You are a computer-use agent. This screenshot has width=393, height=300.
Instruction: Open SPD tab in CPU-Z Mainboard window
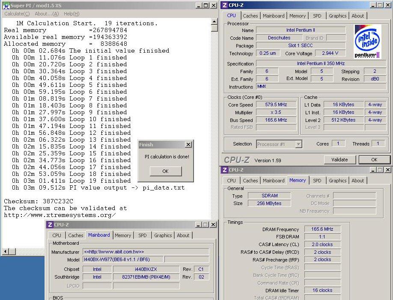click(143, 235)
